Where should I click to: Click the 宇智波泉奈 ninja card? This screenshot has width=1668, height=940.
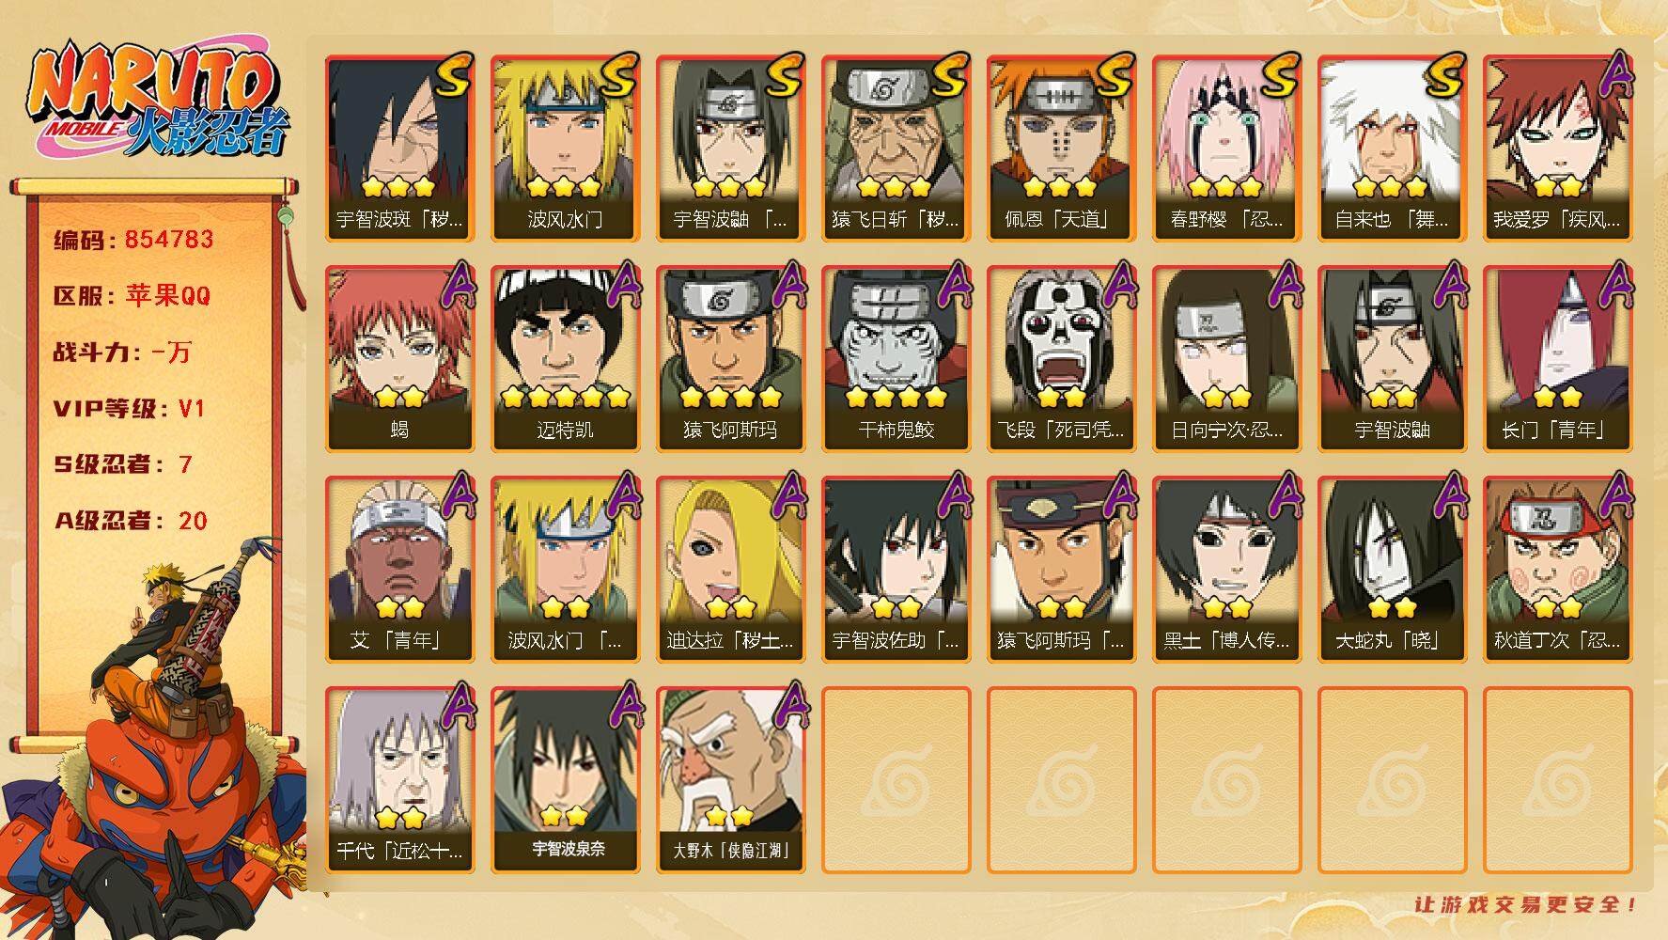pos(565,780)
